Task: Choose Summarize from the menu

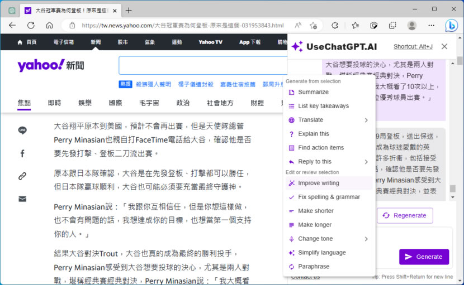Action: 313,92
